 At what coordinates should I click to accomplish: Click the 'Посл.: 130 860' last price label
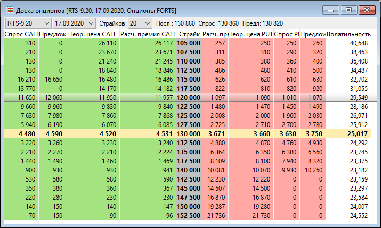(x=175, y=23)
